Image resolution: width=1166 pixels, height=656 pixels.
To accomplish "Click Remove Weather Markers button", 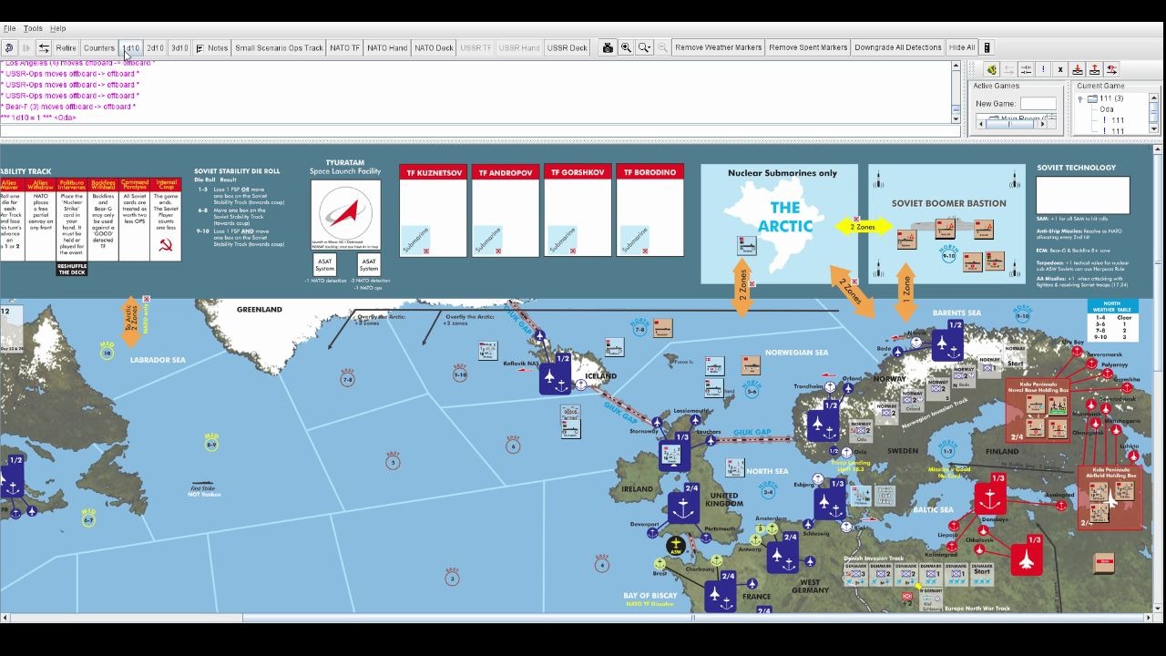I will (x=719, y=47).
